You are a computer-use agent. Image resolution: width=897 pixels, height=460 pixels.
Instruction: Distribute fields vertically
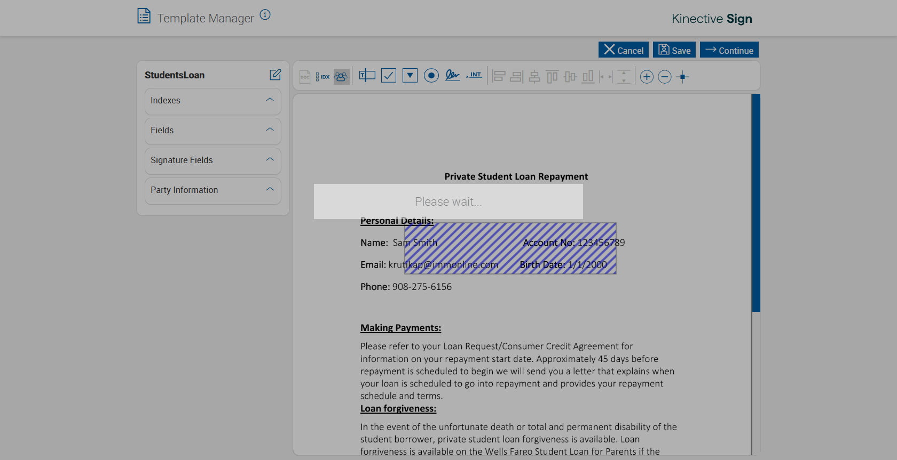624,77
